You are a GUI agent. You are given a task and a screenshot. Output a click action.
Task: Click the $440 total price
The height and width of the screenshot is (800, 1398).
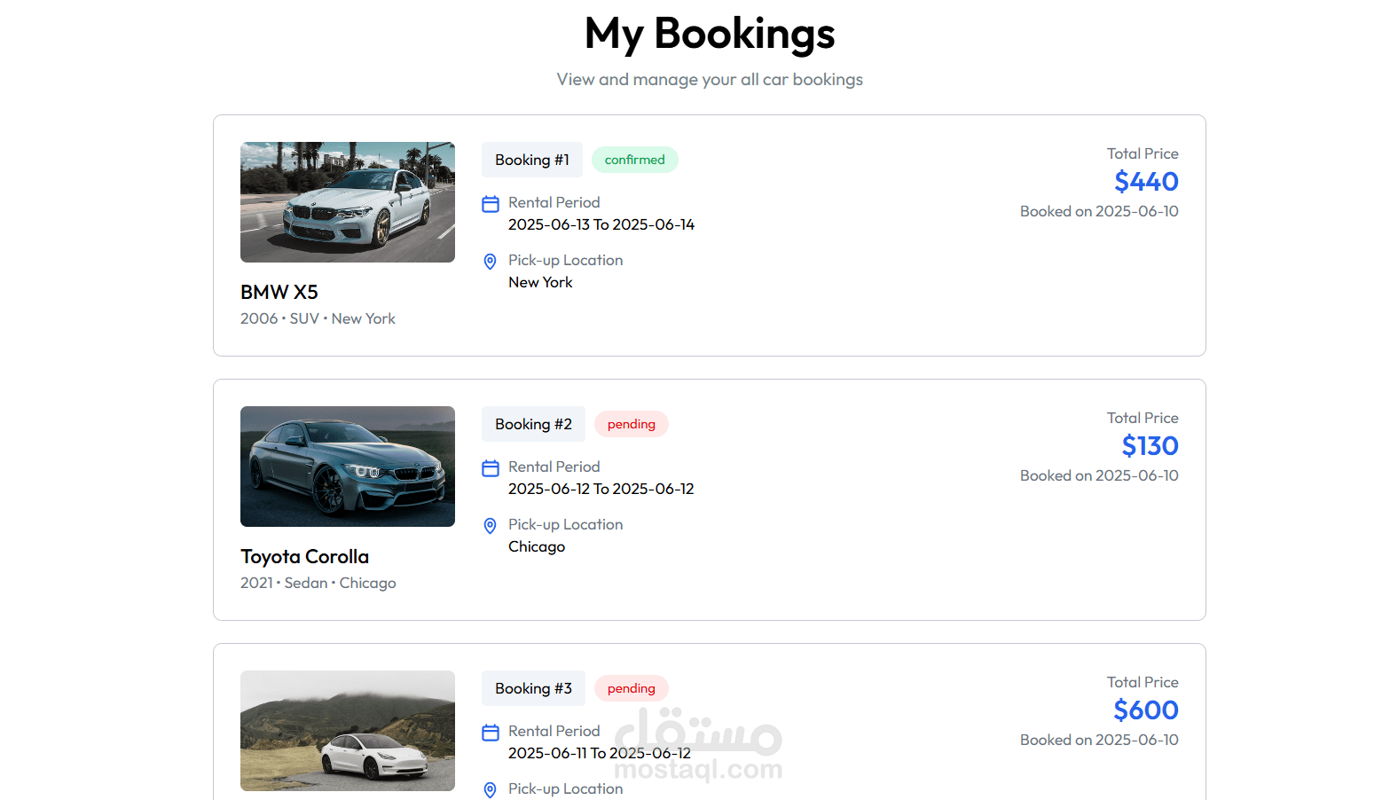pos(1146,182)
